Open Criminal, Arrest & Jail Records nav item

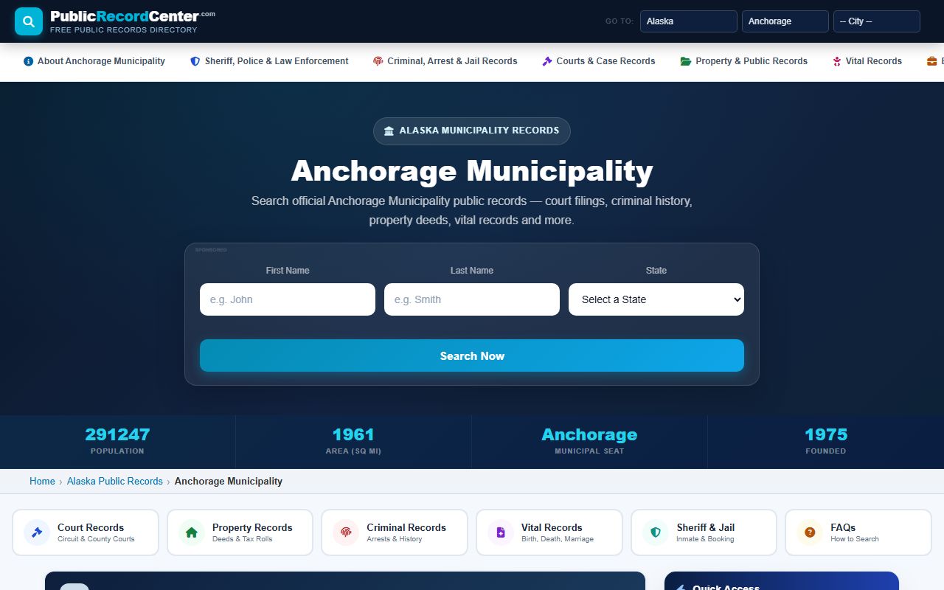(x=445, y=61)
